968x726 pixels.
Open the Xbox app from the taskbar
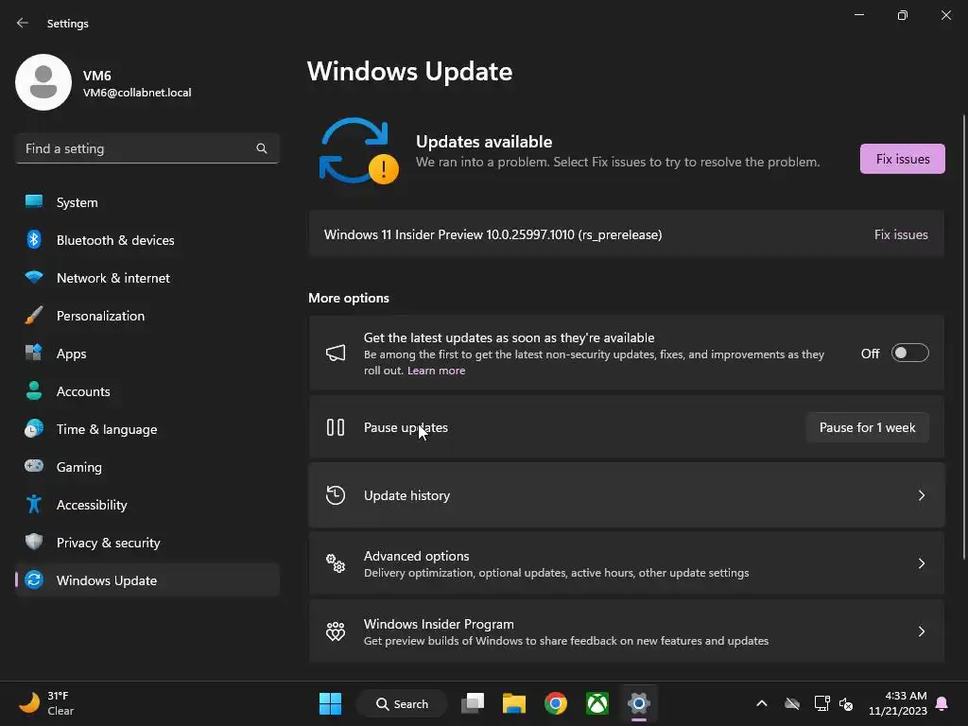tap(597, 703)
